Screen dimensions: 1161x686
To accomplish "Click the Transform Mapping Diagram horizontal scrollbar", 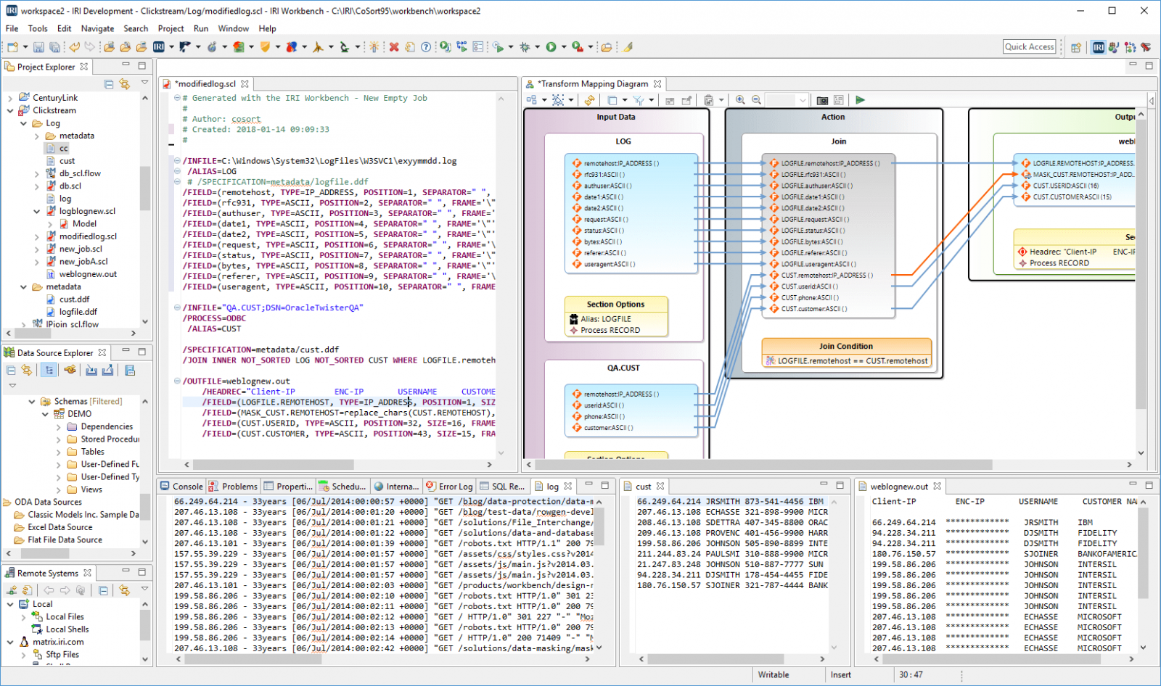I will coord(762,465).
